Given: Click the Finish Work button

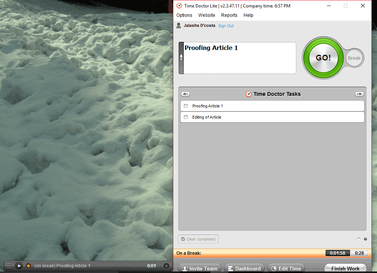Looking at the screenshot, I should tap(345, 268).
